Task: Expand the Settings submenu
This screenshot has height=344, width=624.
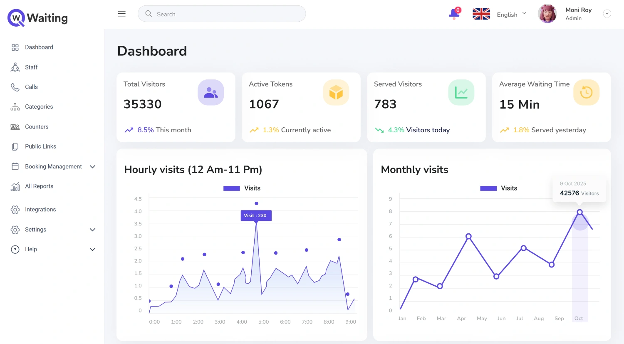Action: point(92,229)
